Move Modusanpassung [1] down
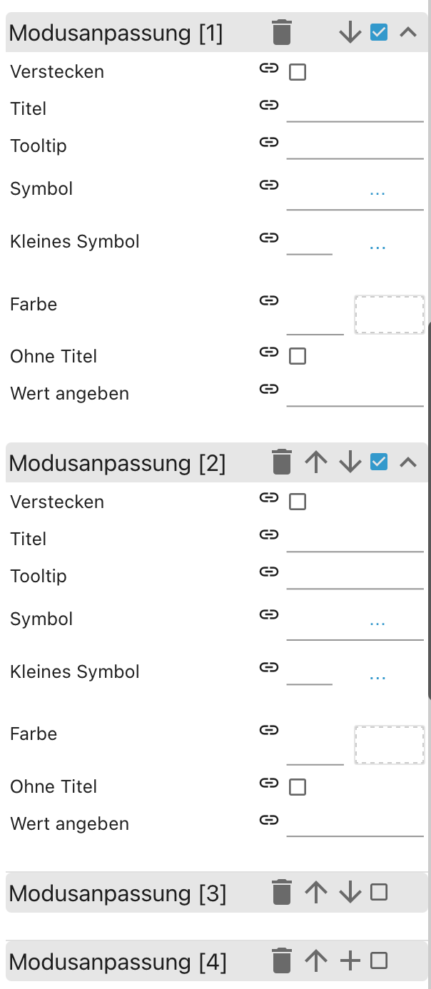The width and height of the screenshot is (431, 989). (x=350, y=33)
